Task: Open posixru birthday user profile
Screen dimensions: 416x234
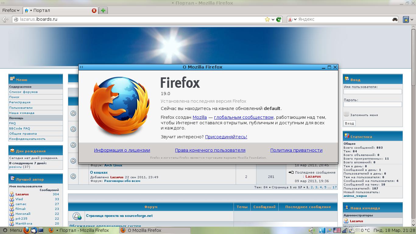Action: click(15, 167)
